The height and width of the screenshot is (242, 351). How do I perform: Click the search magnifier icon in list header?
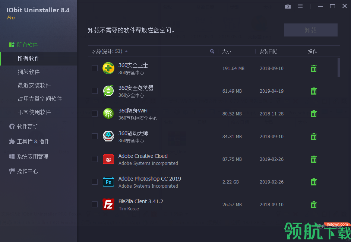[x=212, y=51]
